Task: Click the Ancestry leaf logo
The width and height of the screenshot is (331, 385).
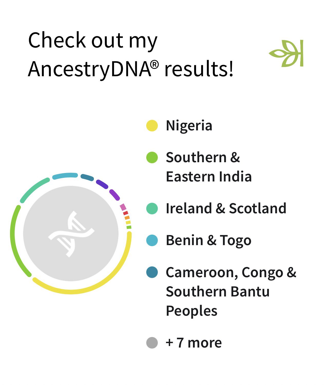Action: [287, 53]
